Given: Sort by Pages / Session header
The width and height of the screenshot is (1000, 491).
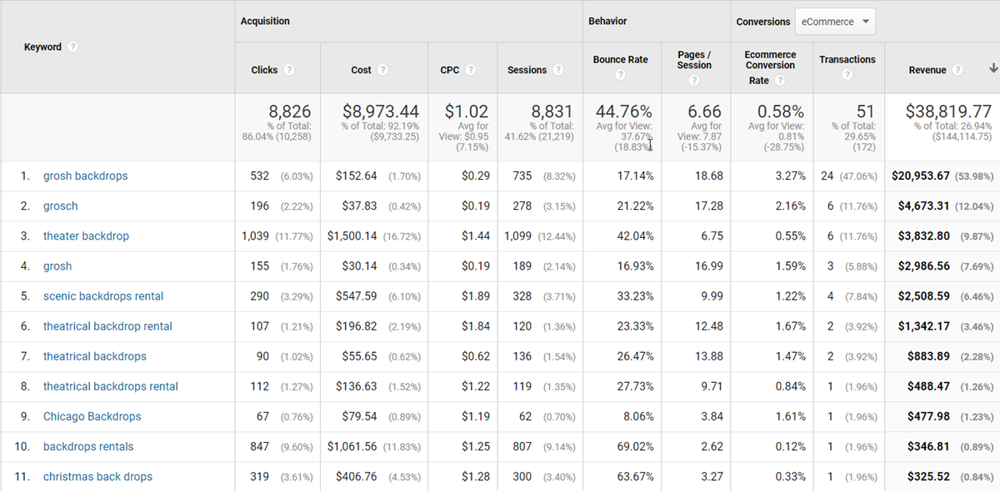Looking at the screenshot, I should [694, 60].
